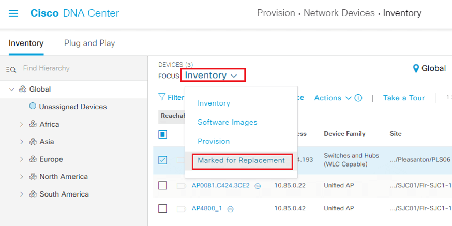Uncheck the selected Switches and Hubs row

pos(162,160)
